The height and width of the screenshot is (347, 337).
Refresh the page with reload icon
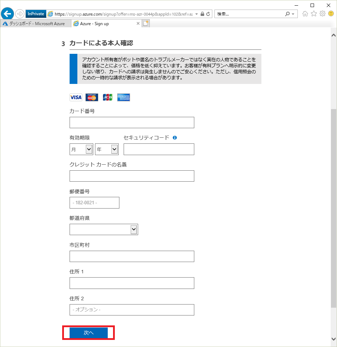(208, 14)
